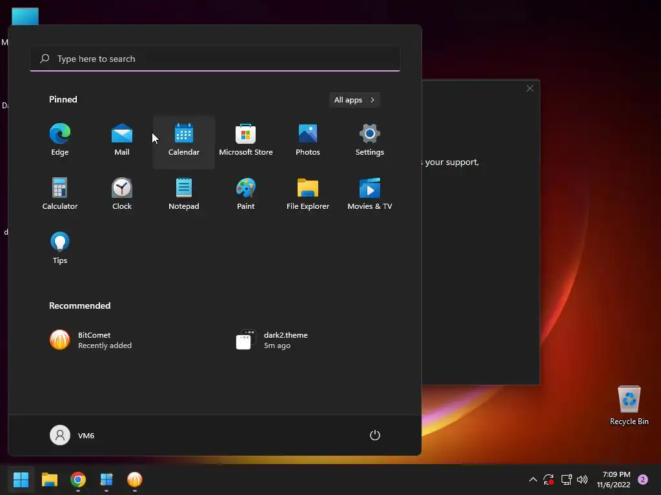Click the Type here to search box
661x495 pixels.
click(215, 59)
